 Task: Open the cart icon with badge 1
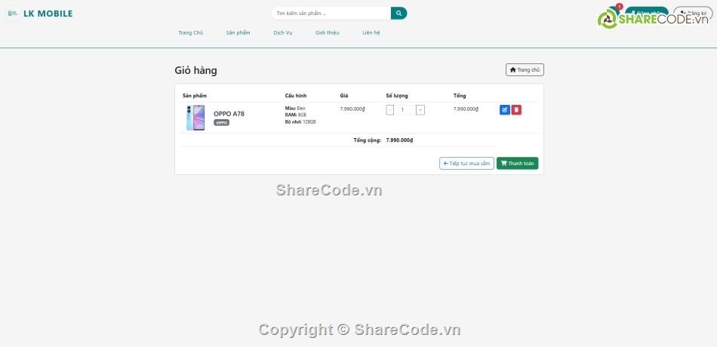(x=614, y=12)
